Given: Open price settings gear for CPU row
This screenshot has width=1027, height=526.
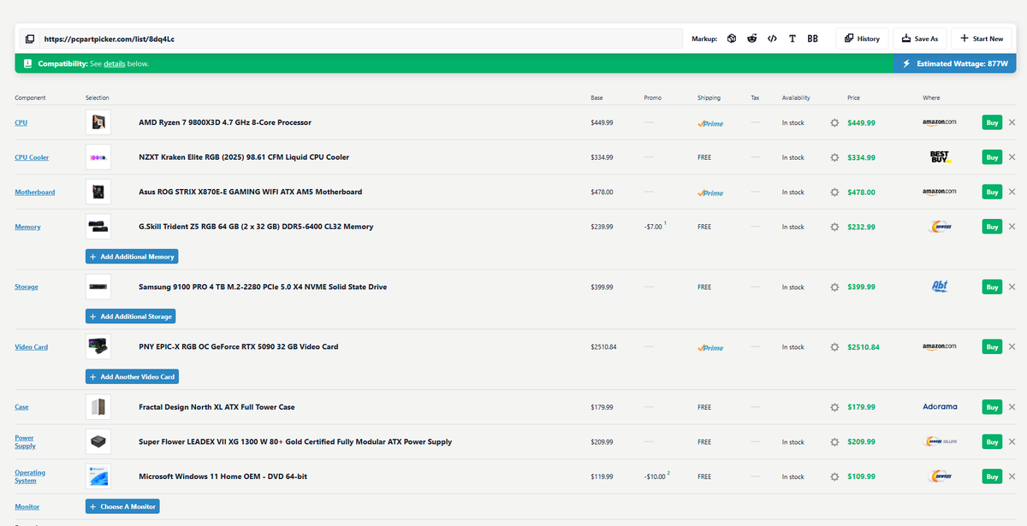Looking at the screenshot, I should click(834, 122).
